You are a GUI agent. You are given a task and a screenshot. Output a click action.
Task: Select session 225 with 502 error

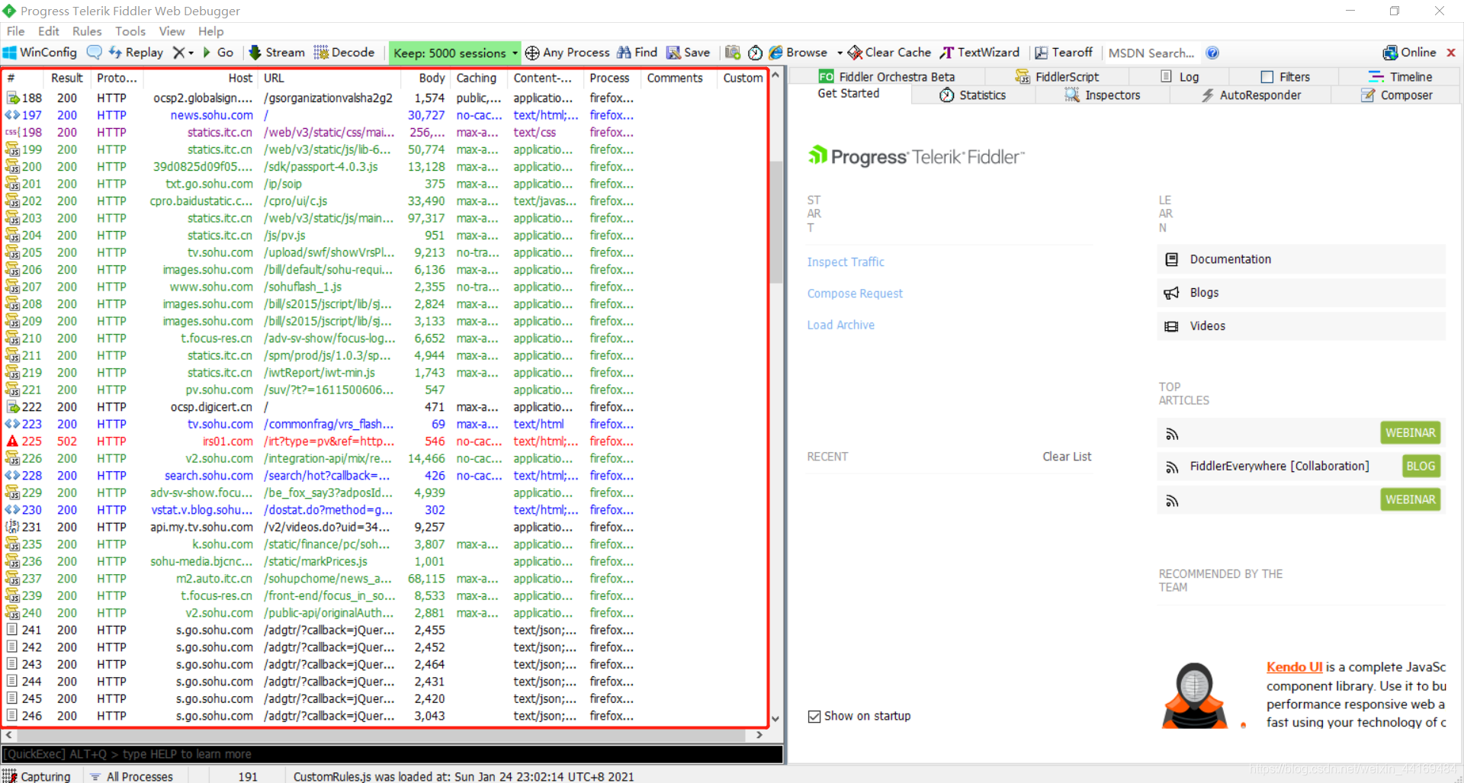pos(384,441)
